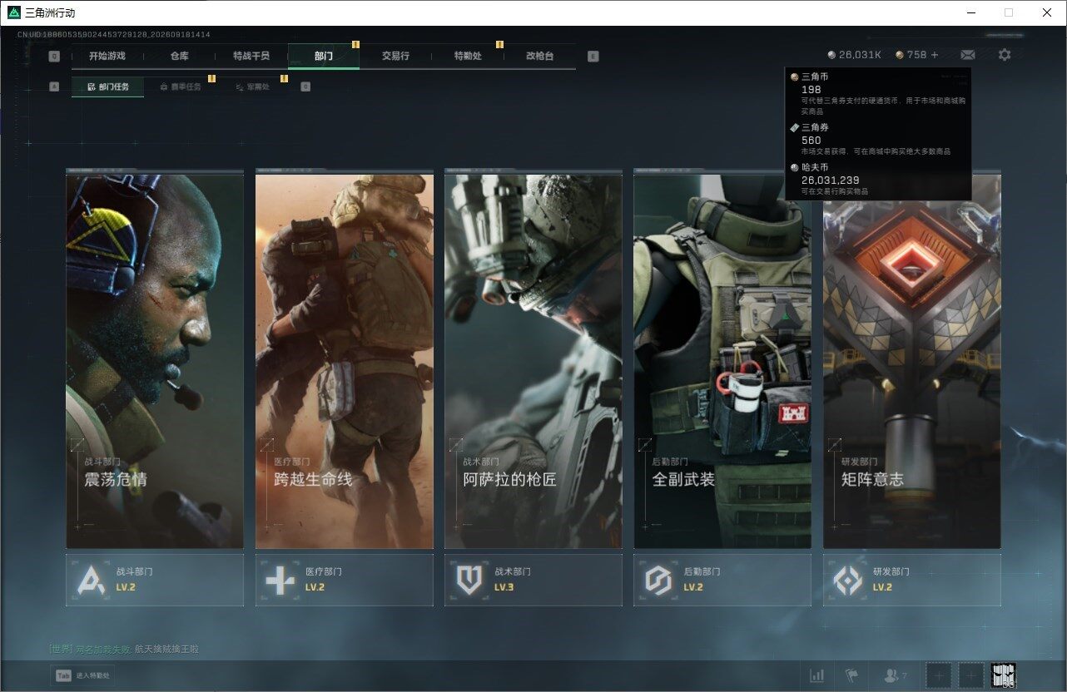Open the 军需处 sub-tab
Viewport: 1067px width, 692px height.
click(x=252, y=86)
